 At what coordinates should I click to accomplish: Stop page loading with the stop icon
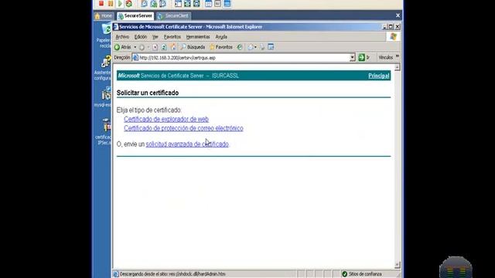click(x=155, y=47)
